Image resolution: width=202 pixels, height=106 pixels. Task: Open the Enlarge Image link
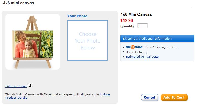coord(16,86)
